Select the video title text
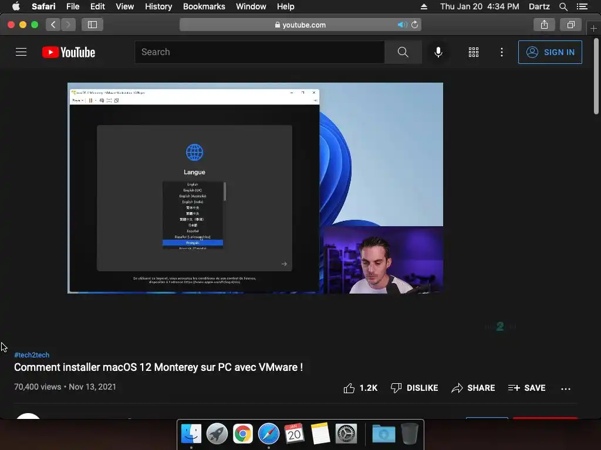Viewport: 601px width, 450px height. pyautogui.click(x=158, y=367)
